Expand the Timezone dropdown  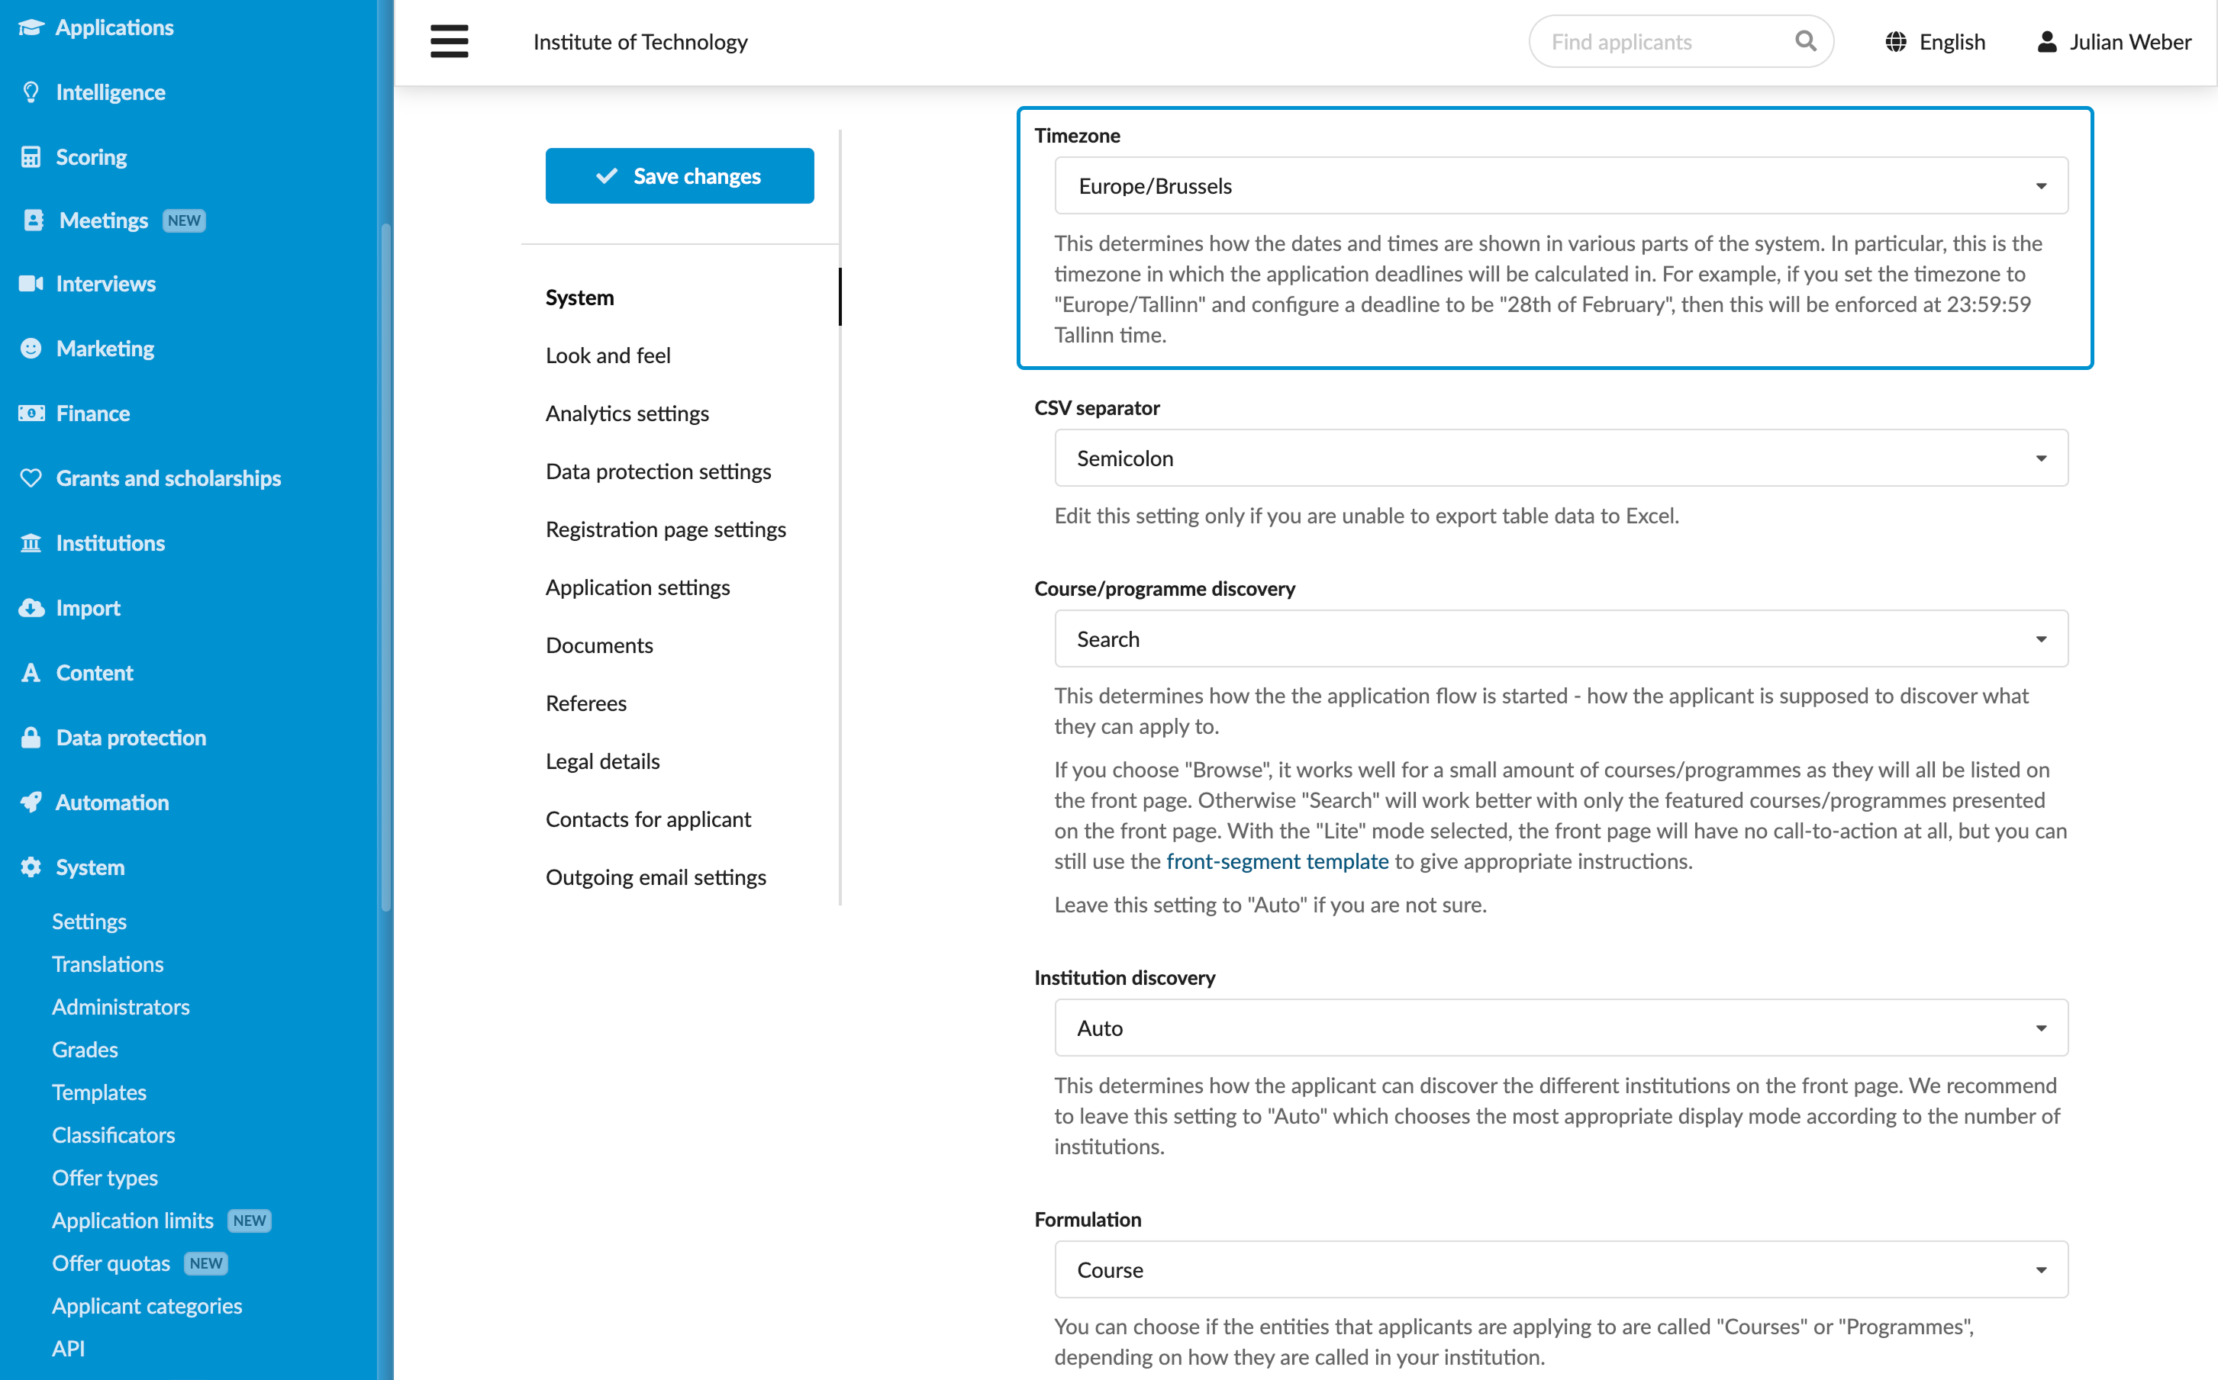[x=1561, y=186]
